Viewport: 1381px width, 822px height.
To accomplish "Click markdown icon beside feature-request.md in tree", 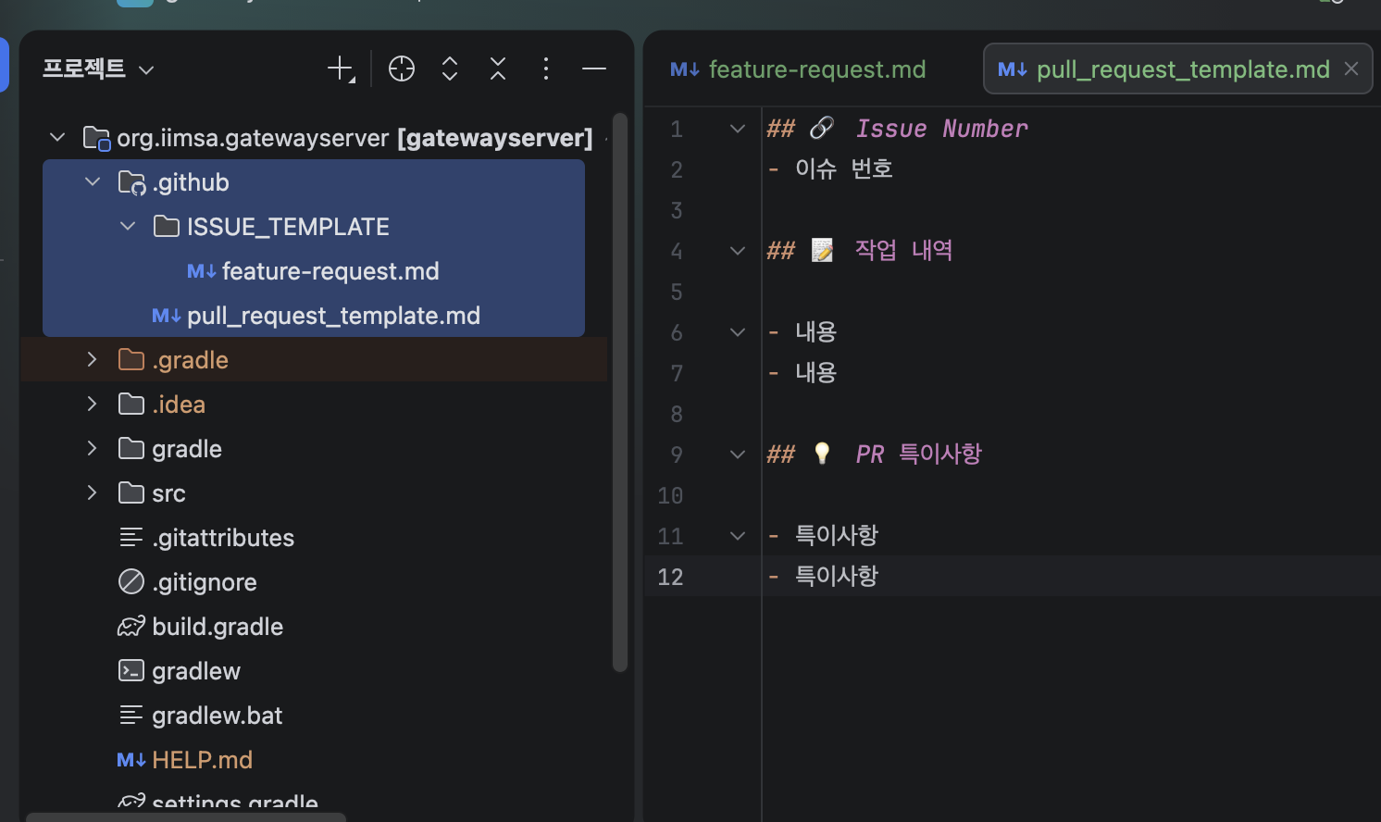I will [x=202, y=271].
